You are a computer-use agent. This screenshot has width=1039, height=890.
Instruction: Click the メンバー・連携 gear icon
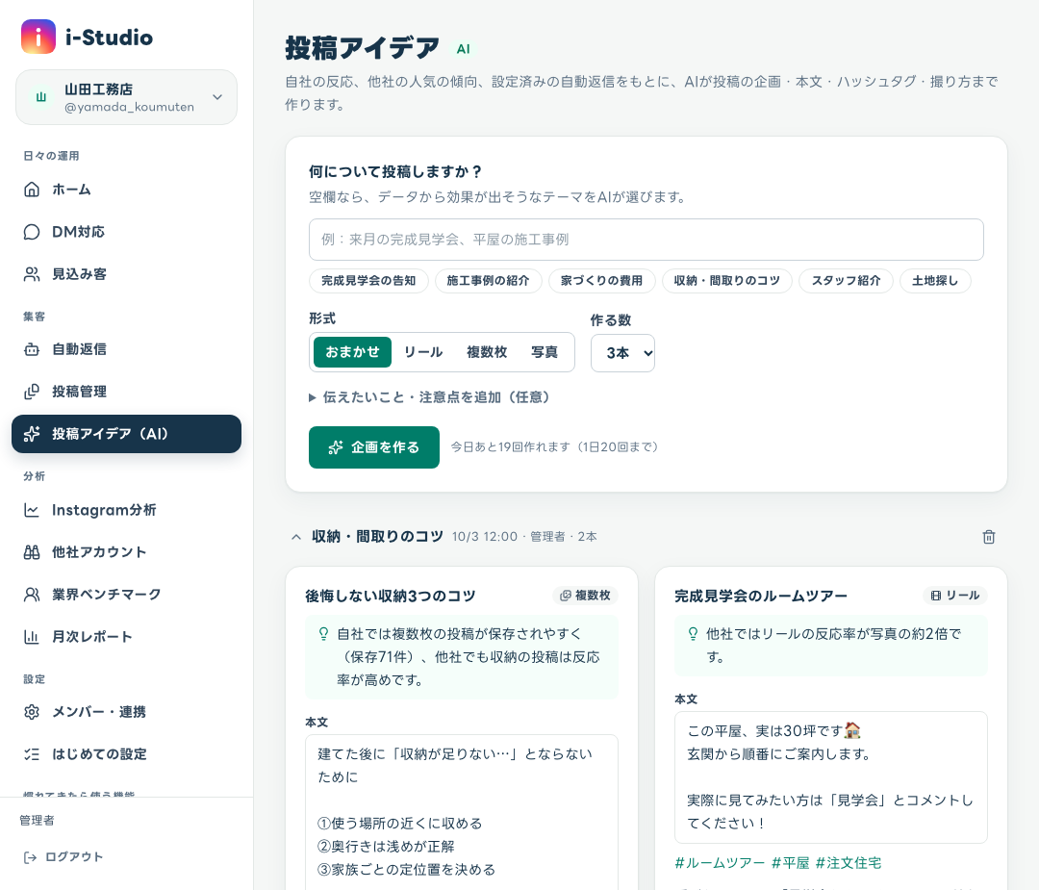[x=32, y=712]
